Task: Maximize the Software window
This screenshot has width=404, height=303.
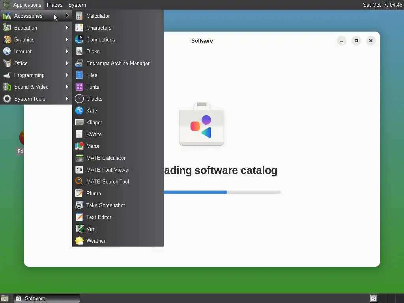Action: pos(356,41)
